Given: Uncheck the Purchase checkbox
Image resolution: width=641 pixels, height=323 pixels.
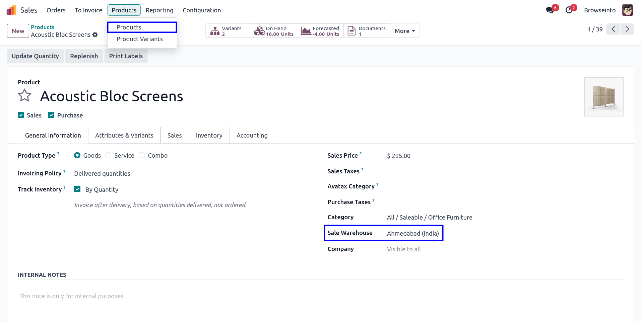Looking at the screenshot, I should 51,115.
